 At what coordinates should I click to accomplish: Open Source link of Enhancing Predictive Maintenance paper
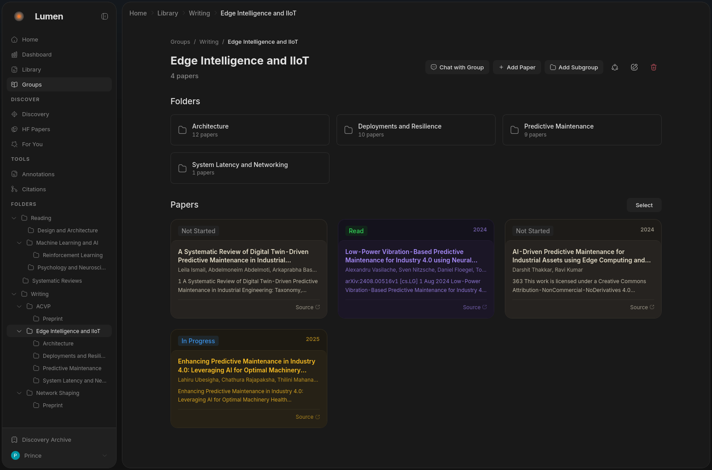308,417
